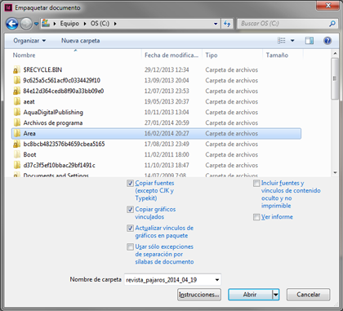Image resolution: width=343 pixels, height=311 pixels.
Task: Click the file list scroll up arrow
Action: [335, 54]
